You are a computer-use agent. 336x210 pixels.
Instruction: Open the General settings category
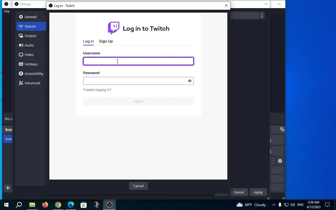31,17
